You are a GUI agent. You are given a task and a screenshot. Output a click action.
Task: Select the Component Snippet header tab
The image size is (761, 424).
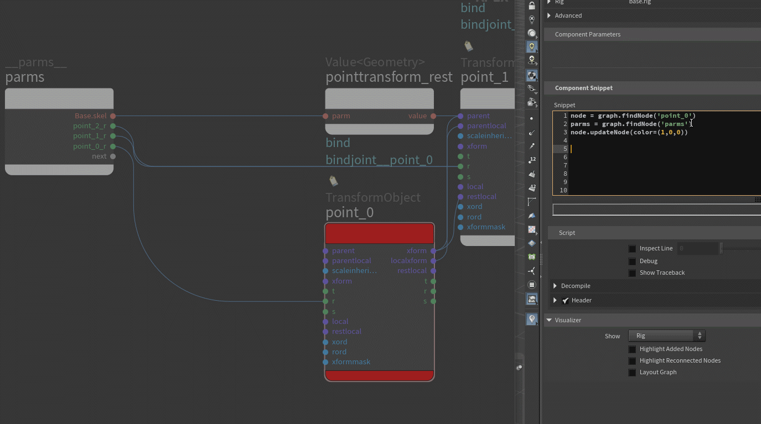pos(583,88)
